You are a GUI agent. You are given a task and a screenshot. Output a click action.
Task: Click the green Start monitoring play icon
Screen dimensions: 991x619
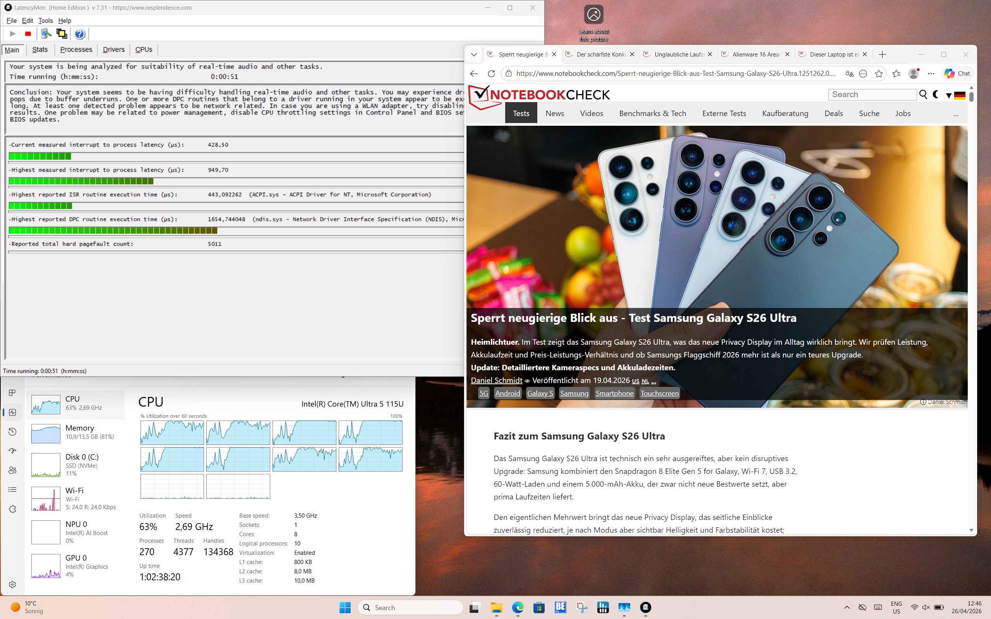click(x=13, y=34)
